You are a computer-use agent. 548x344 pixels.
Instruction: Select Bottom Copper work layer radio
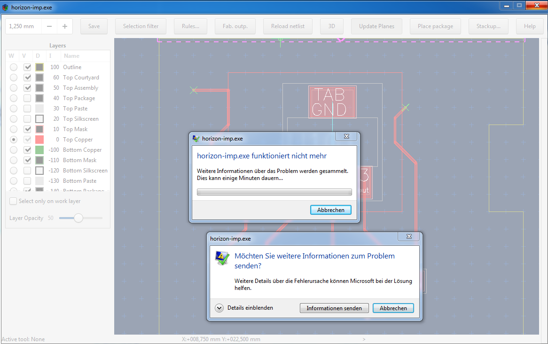pos(14,149)
